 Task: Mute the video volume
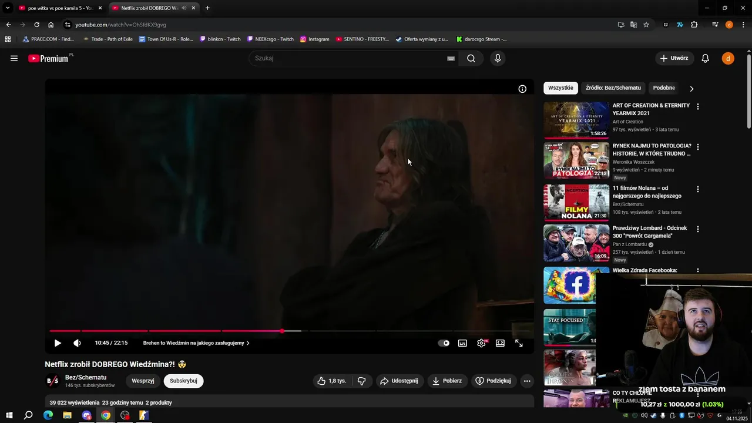pyautogui.click(x=77, y=343)
